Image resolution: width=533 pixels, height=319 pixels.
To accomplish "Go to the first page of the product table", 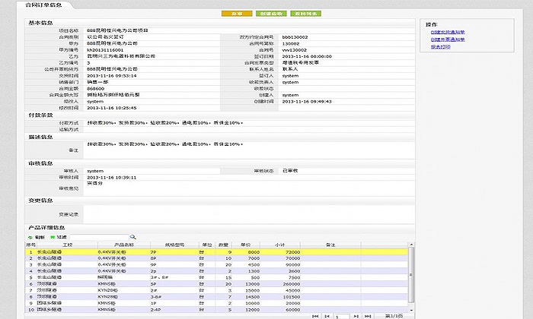I will coord(314,316).
